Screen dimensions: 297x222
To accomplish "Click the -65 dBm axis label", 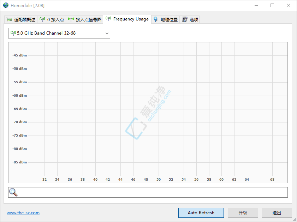I will [20, 109].
